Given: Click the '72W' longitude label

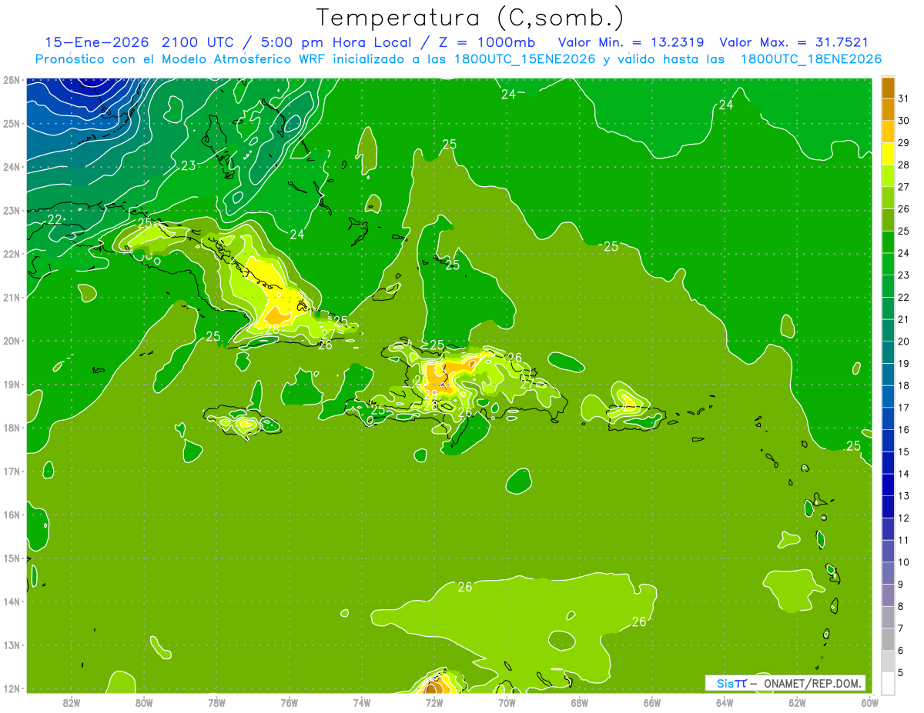Looking at the screenshot, I should pos(434,702).
